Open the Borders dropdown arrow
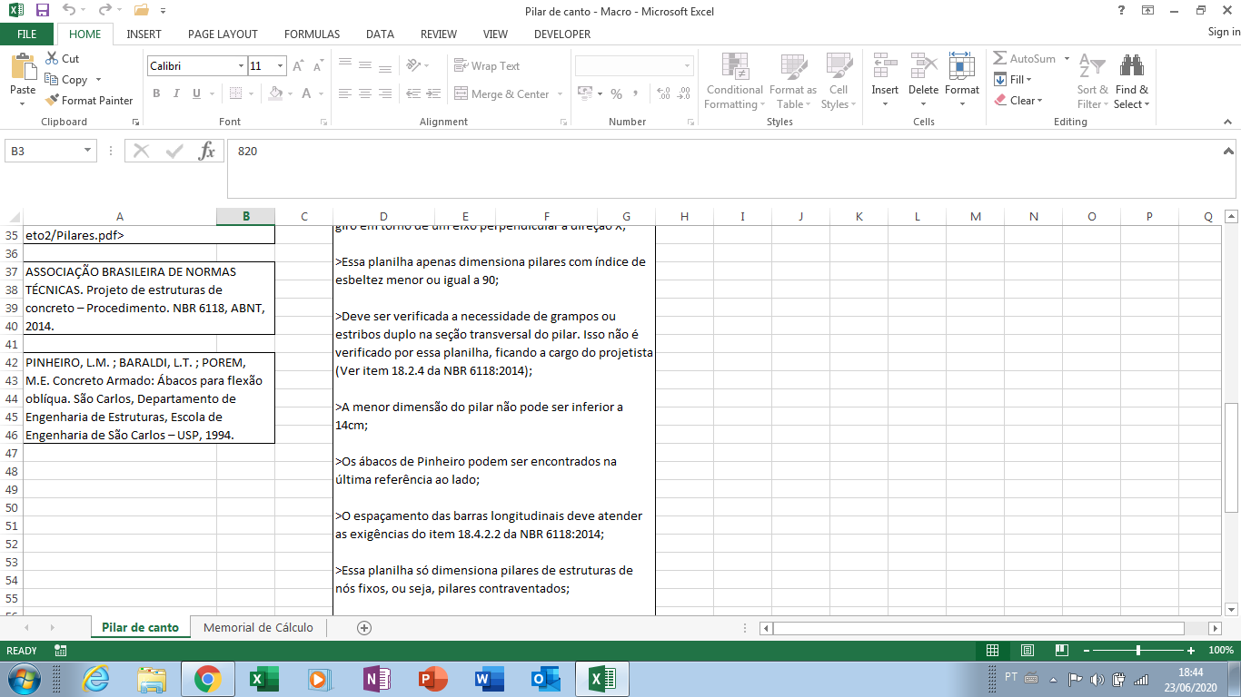Screen dimensions: 1241x697 tap(251, 93)
